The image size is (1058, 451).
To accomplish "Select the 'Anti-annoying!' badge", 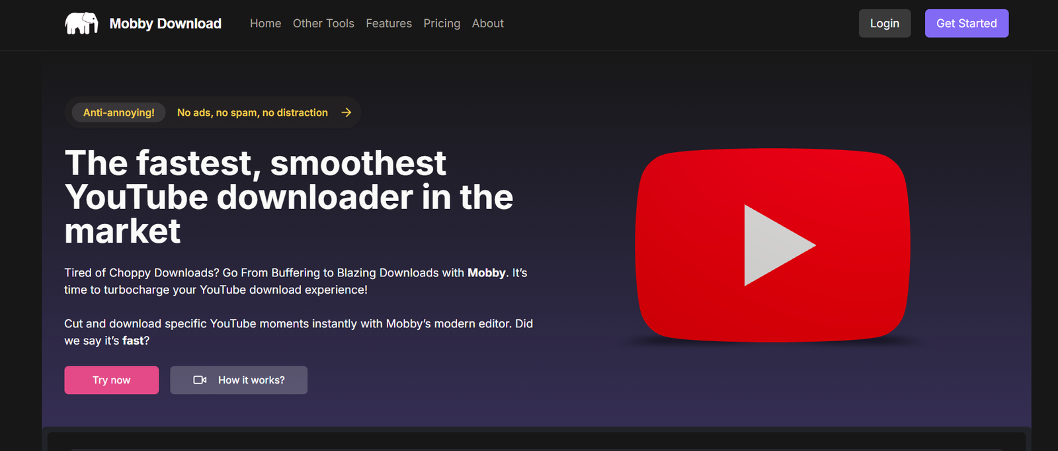I will pos(119,112).
